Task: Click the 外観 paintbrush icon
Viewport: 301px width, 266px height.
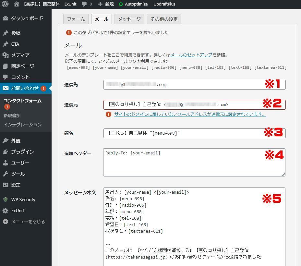Action: click(x=6, y=141)
